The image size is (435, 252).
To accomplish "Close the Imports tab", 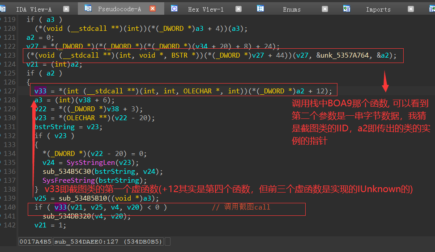I will pos(411,9).
